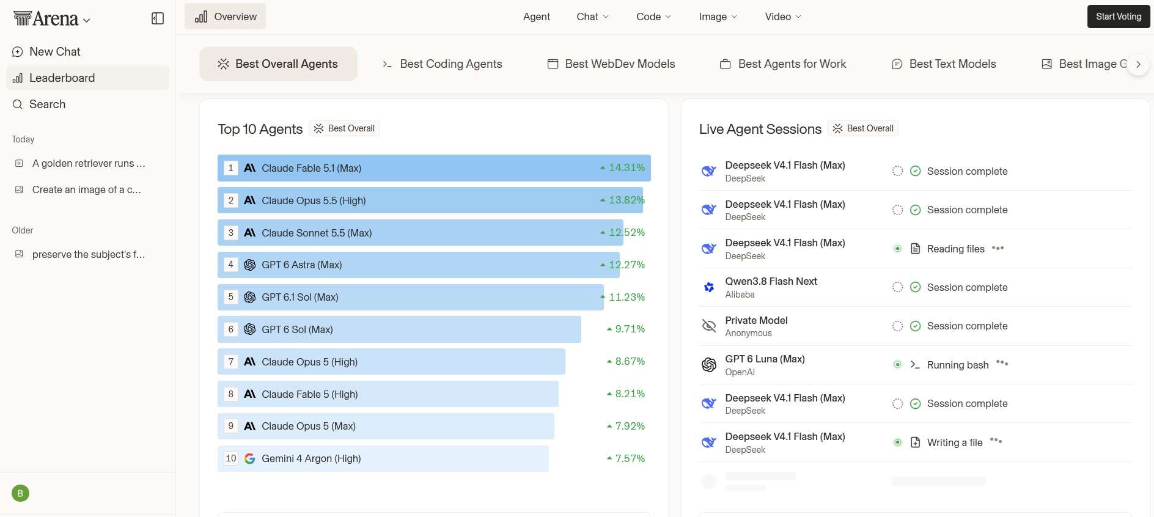Collapse the sidebar panel icon
Image resolution: width=1154 pixels, height=517 pixels.
pos(158,18)
